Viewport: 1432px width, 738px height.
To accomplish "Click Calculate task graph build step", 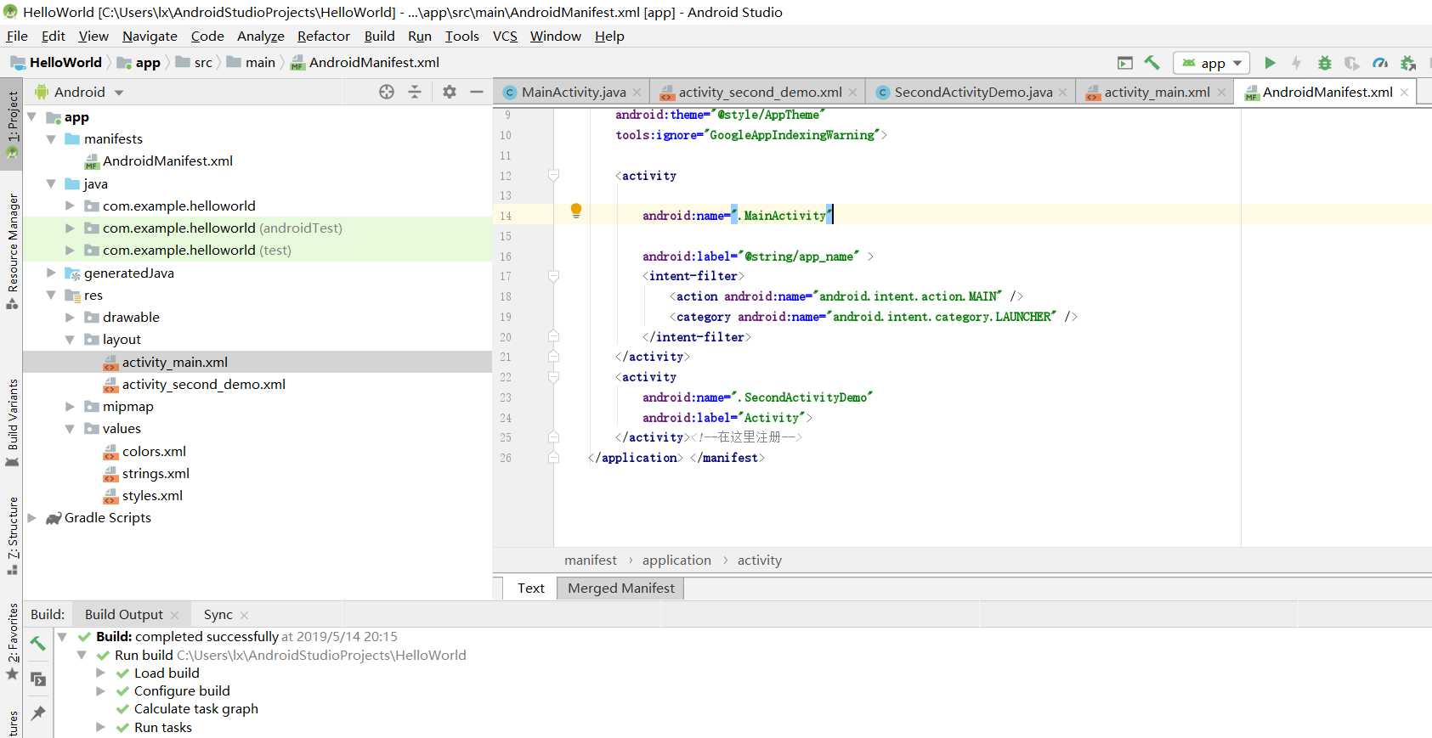I will 196,708.
